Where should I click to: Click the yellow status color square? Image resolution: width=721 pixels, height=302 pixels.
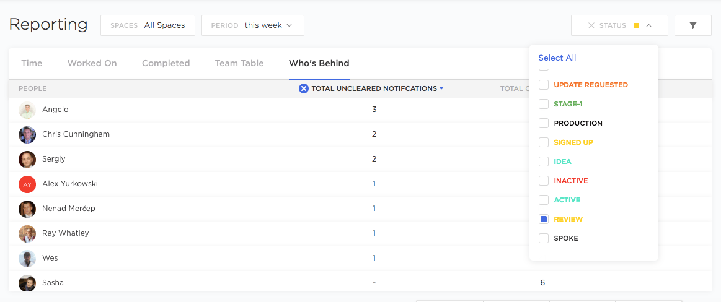point(636,25)
